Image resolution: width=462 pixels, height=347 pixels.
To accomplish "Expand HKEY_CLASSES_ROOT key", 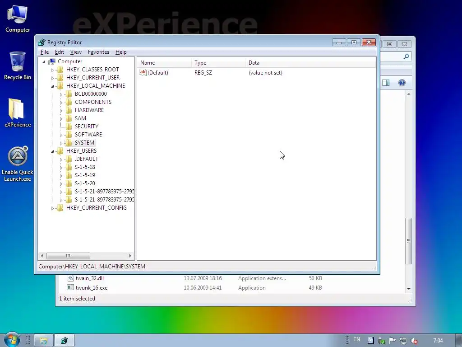I will tap(52, 70).
